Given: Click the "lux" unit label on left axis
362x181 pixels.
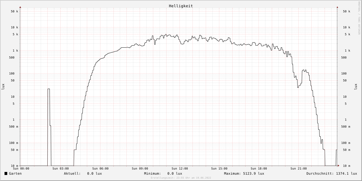Looking at the screenshot, I should pos(3,87).
